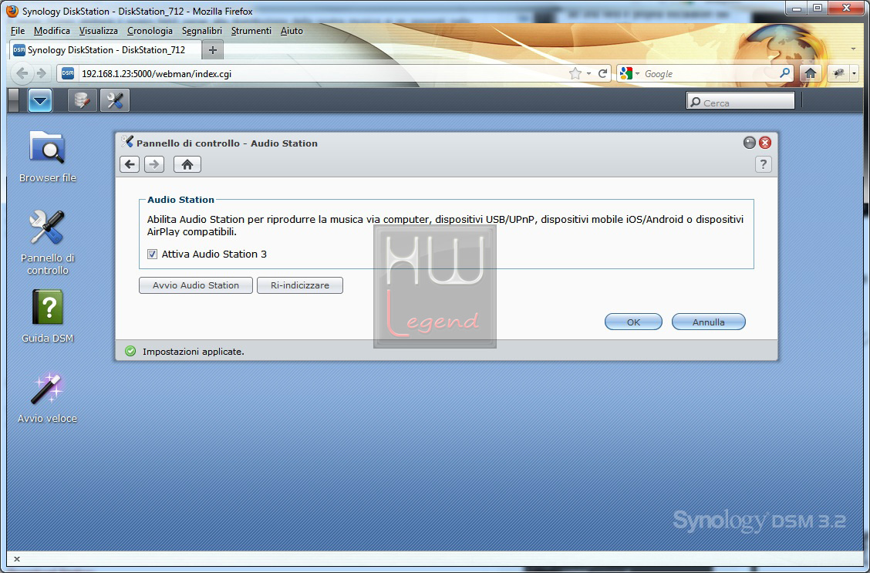Select the Synology DiskStation browser tab
The width and height of the screenshot is (870, 573).
click(105, 50)
